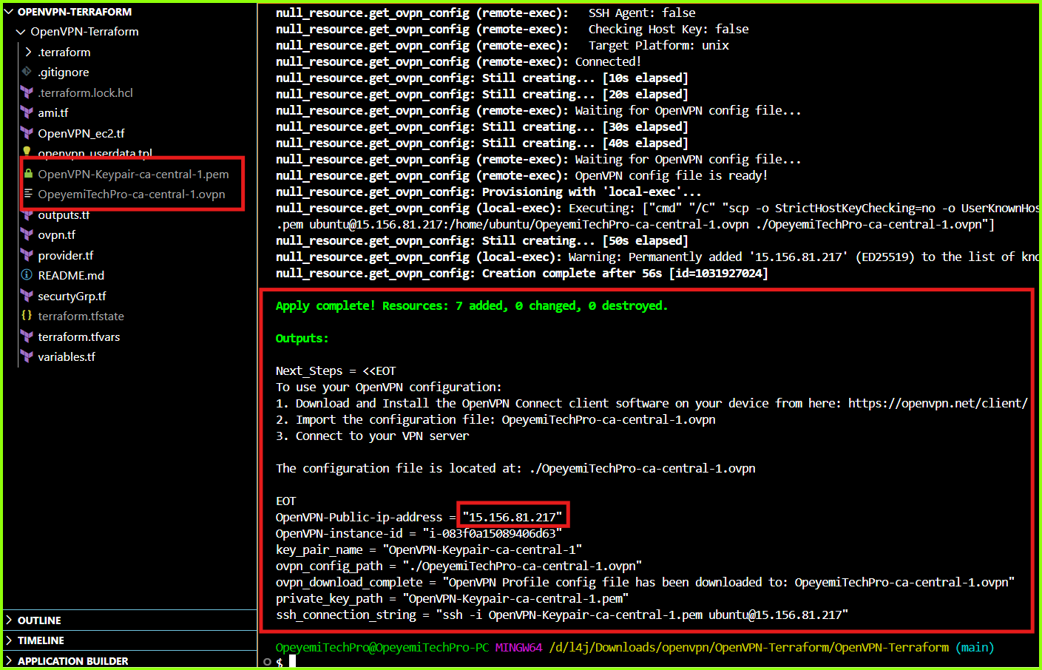Click braces icon beside terraform.tfstate
Viewport: 1042px width, 670px height.
(27, 315)
